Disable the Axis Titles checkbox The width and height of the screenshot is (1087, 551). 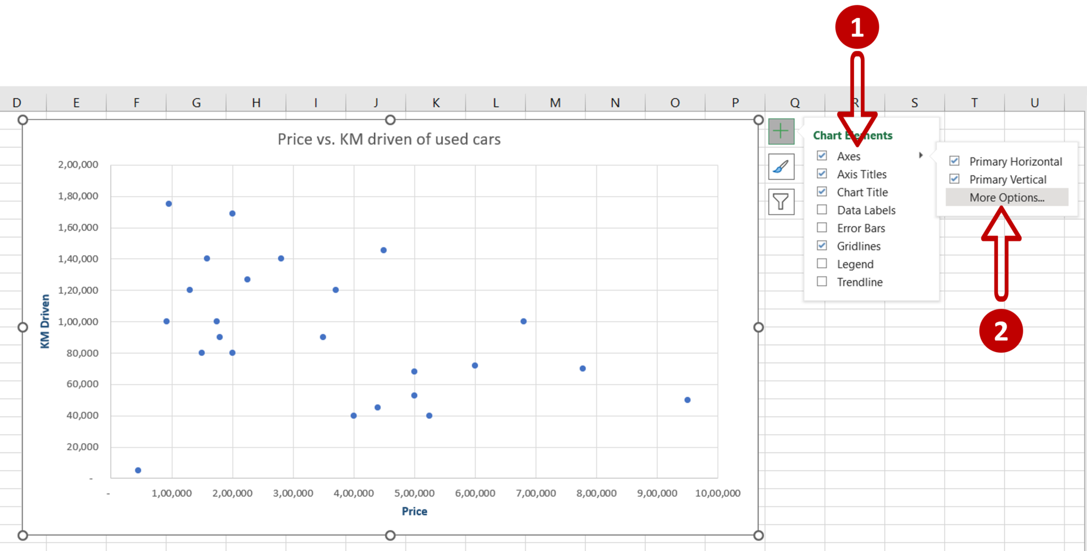click(x=822, y=173)
